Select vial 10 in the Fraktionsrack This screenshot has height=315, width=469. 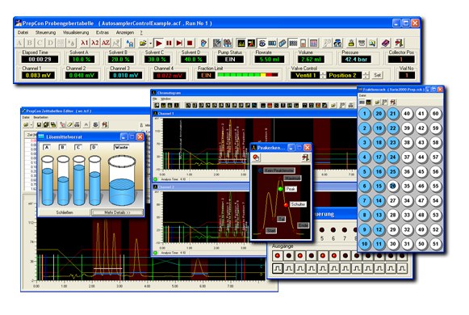click(365, 244)
